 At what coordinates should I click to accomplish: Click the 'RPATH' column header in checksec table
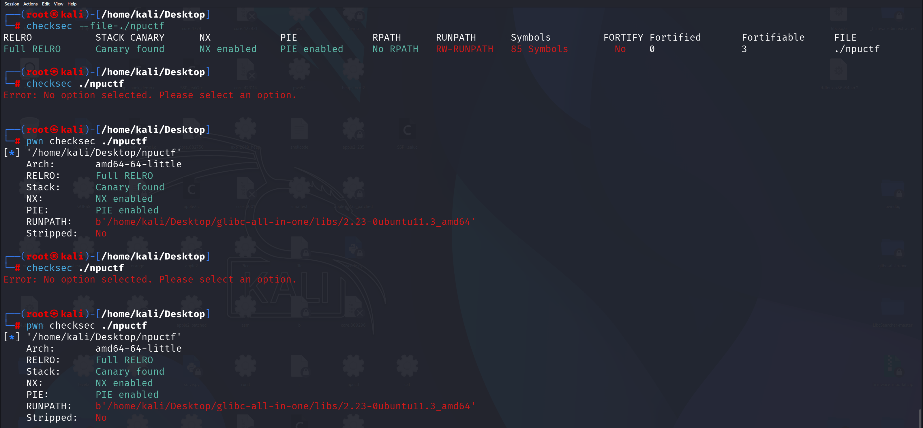coord(387,37)
